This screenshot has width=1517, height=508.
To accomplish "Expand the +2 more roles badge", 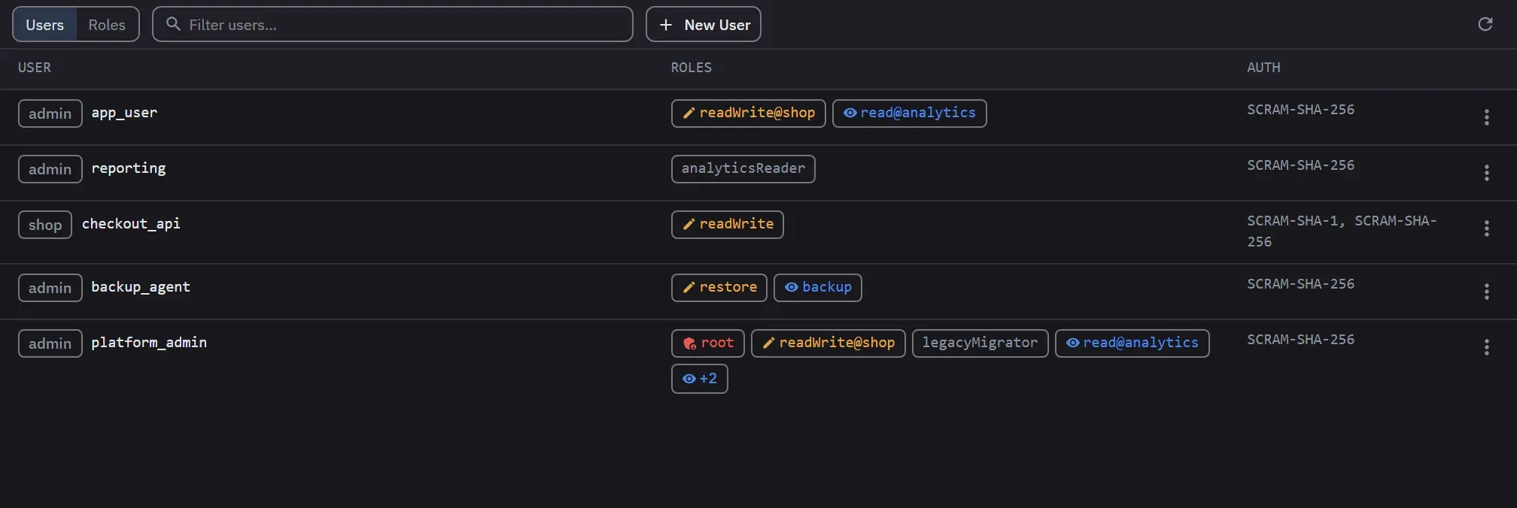I will pyautogui.click(x=700, y=379).
